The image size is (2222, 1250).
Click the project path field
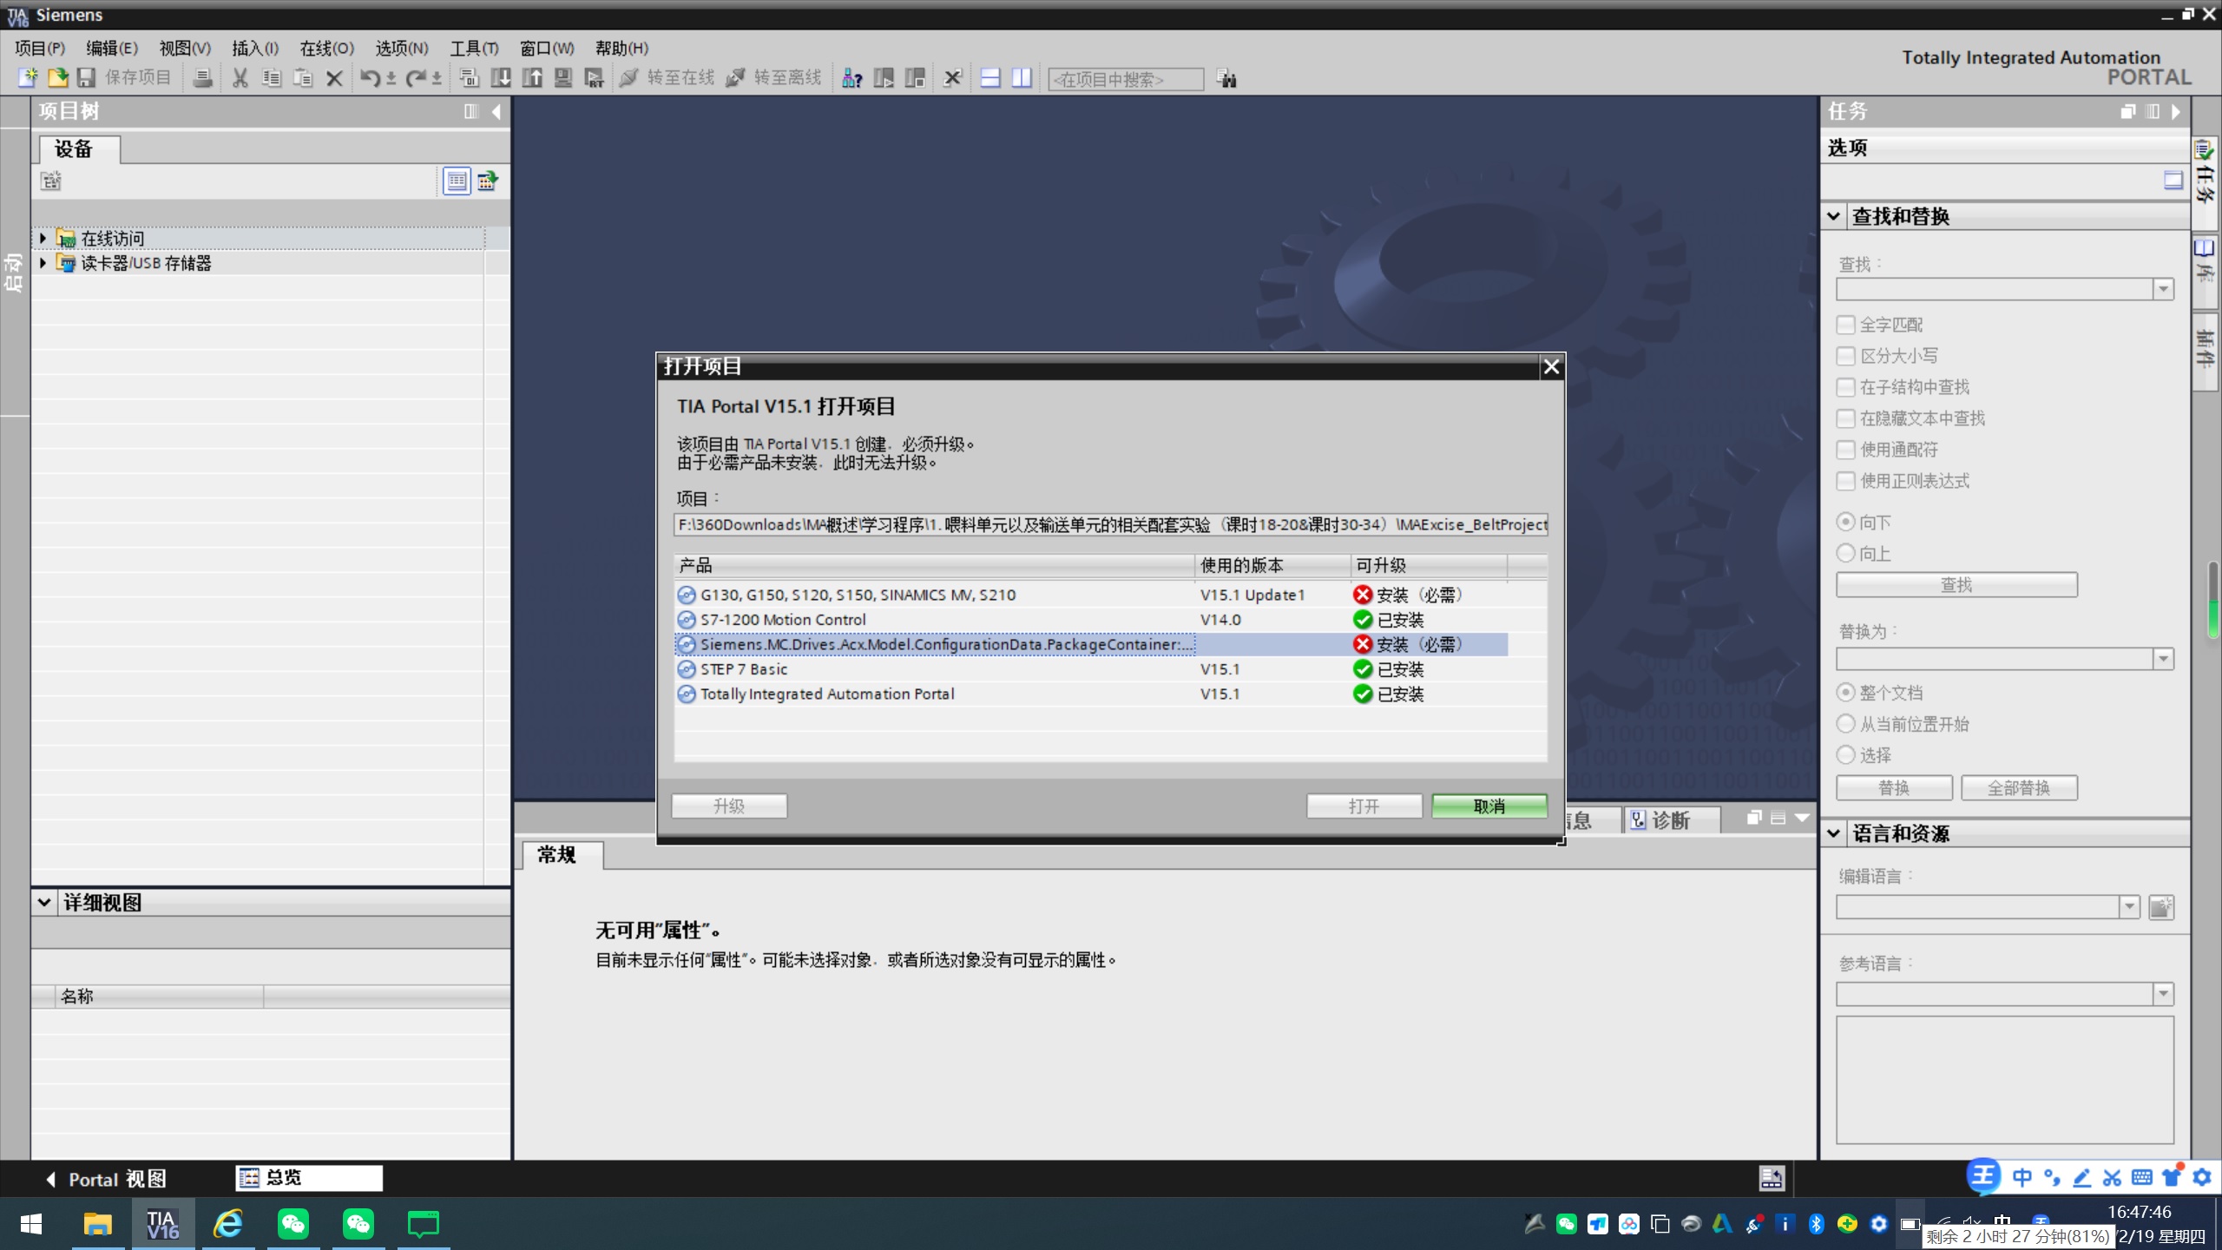point(1110,524)
